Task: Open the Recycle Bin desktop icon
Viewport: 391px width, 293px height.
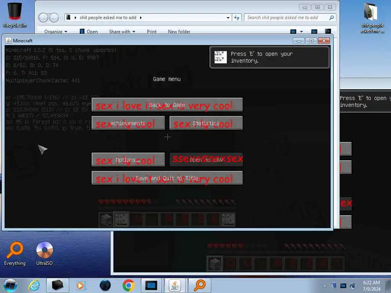Action: 15,15
